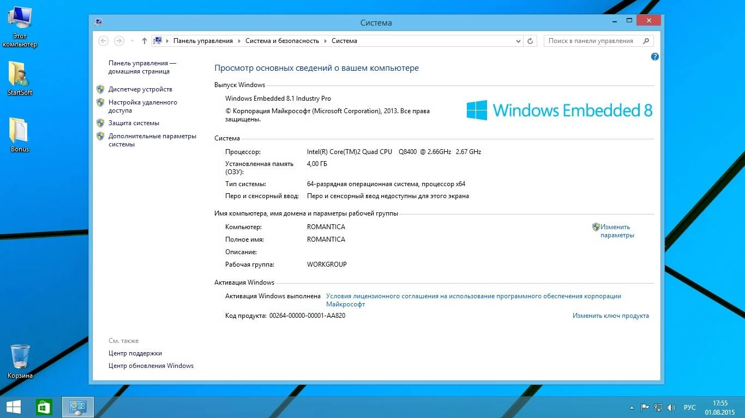Click shield icon beside Изменить параметры

point(596,227)
